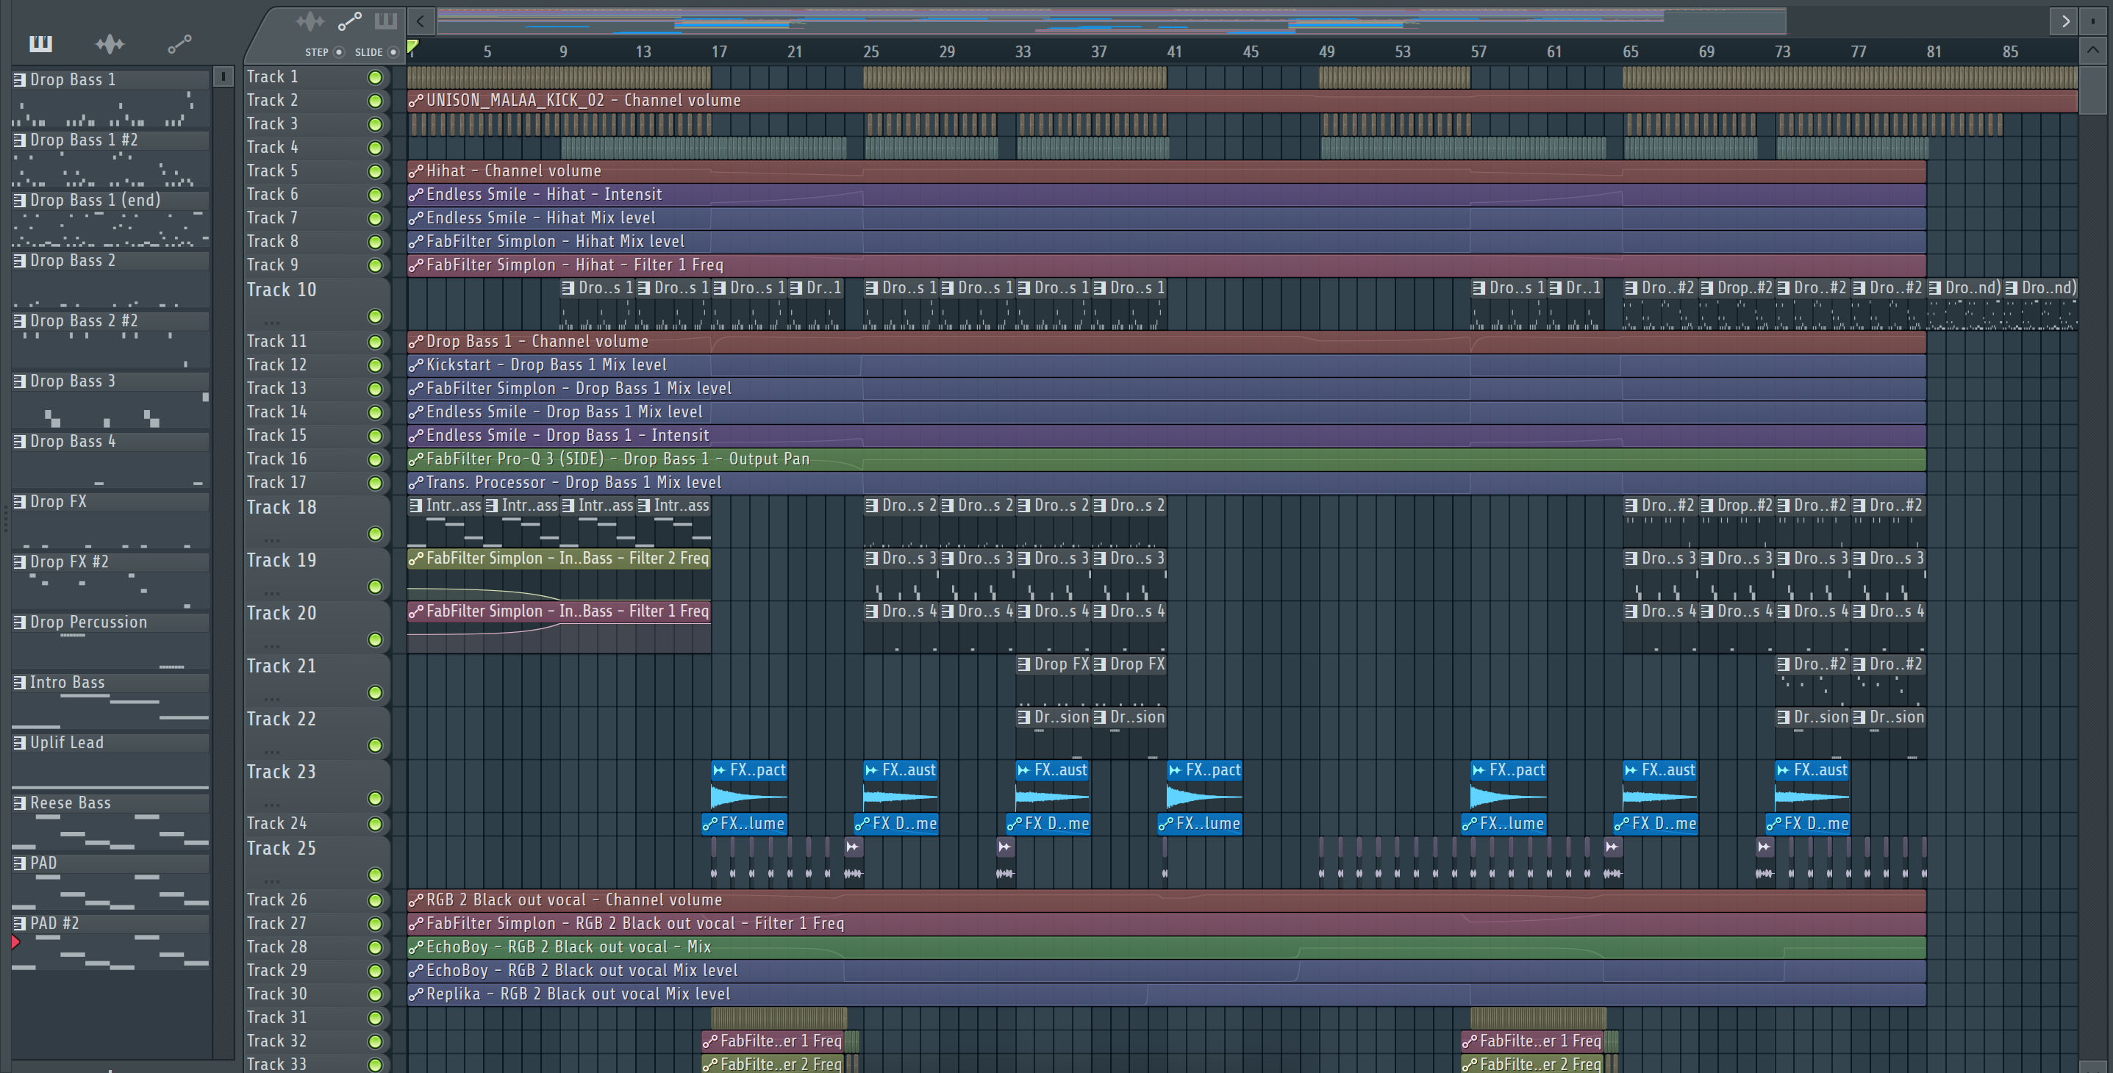Select the Drop Percussion pattern in picker

click(88, 622)
